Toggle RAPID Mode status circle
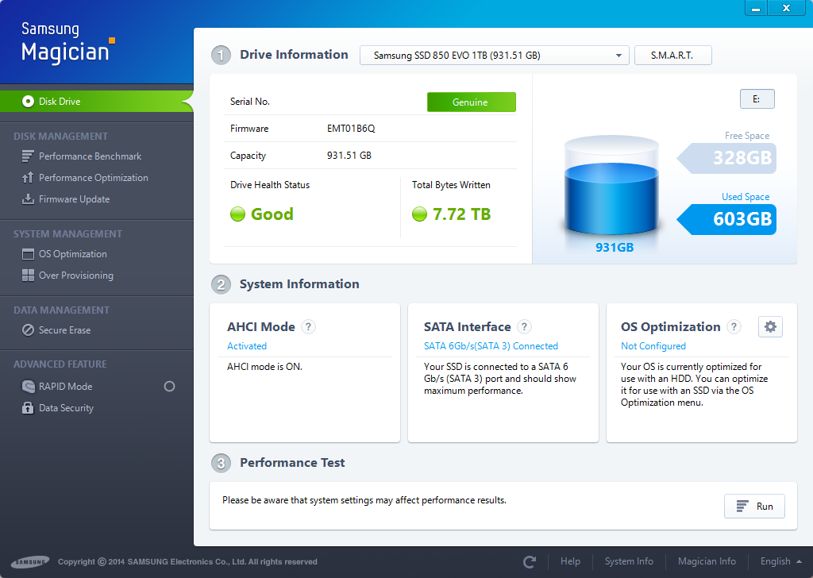Image resolution: width=813 pixels, height=578 pixels. 169,387
